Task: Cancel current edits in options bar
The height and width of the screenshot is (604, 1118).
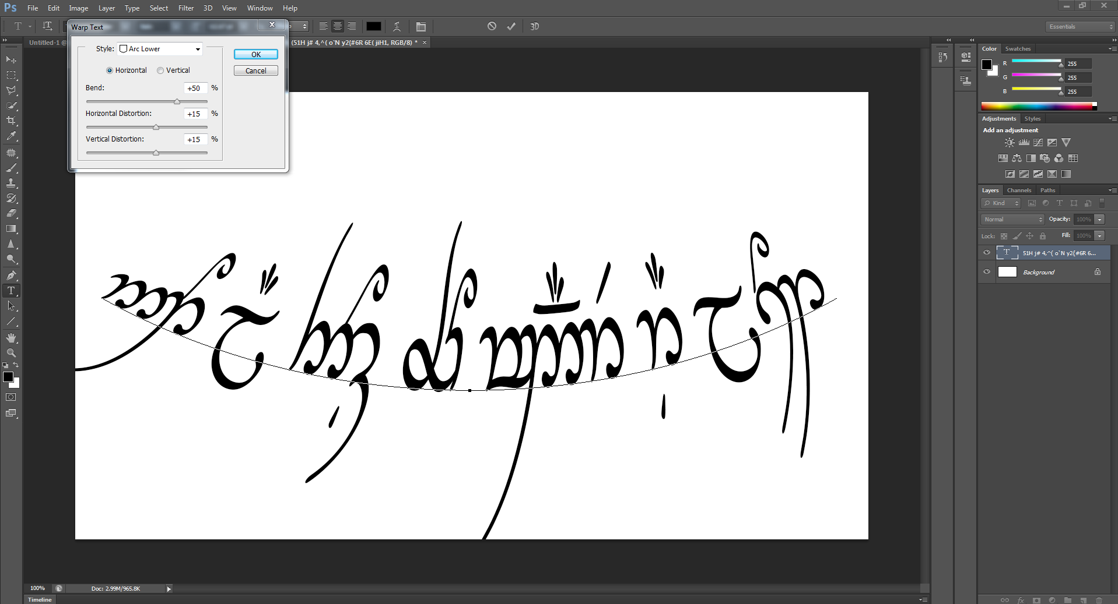Action: tap(492, 26)
